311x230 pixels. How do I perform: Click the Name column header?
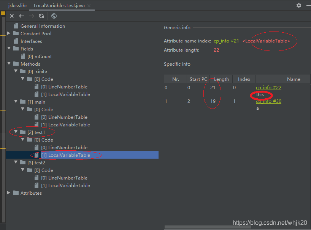click(x=294, y=79)
